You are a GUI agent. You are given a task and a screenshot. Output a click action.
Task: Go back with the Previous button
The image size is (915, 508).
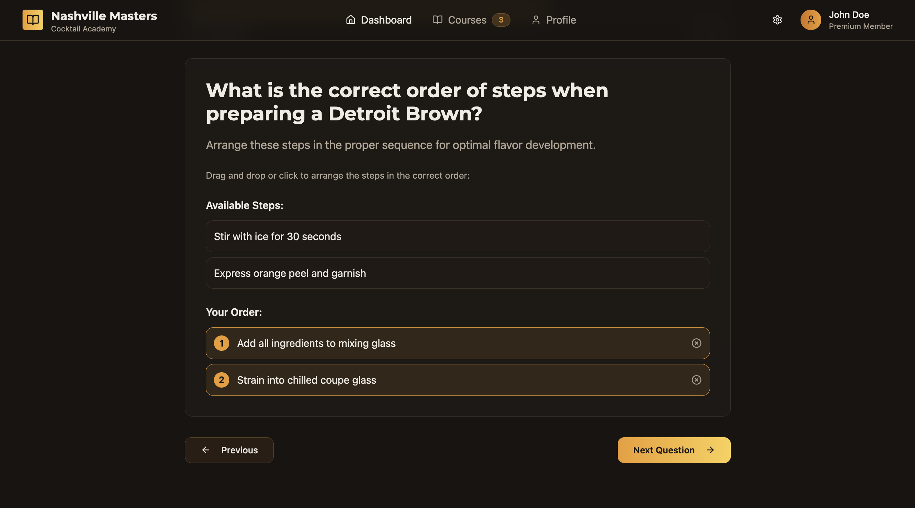coord(229,450)
